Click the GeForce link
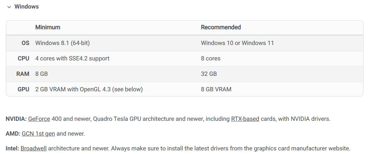This screenshot has height=154, width=368. click(x=39, y=119)
